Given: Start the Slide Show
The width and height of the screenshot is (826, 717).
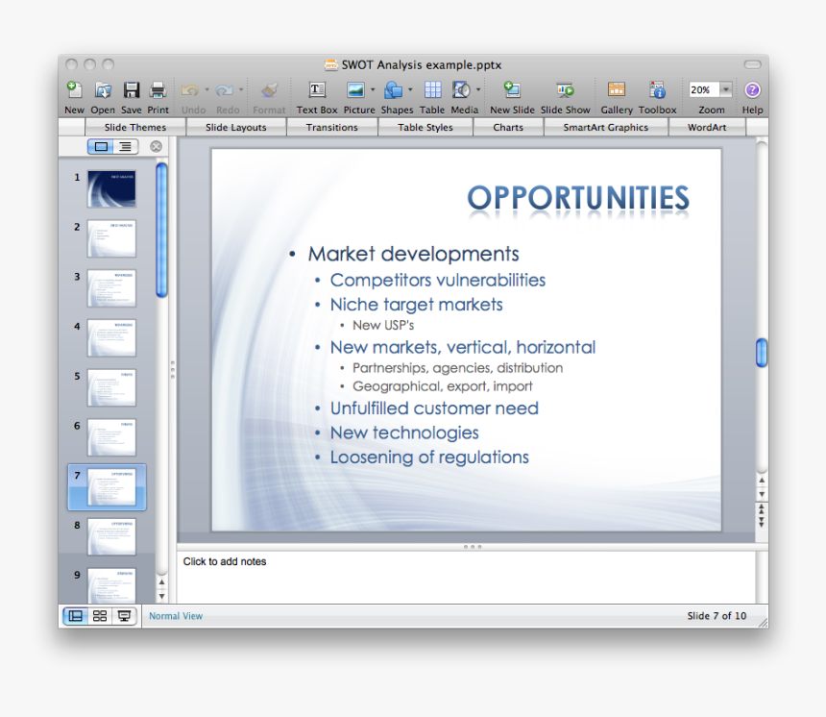Looking at the screenshot, I should [x=565, y=90].
